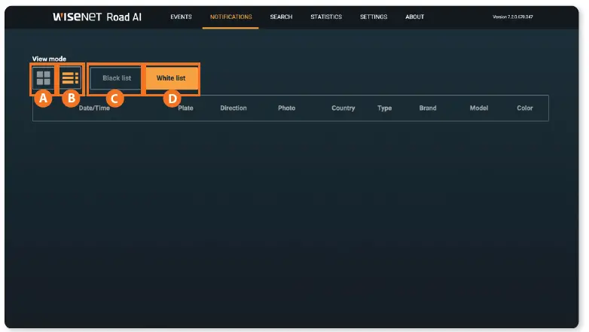Click the Country column header
The width and height of the screenshot is (589, 332).
[x=343, y=108]
